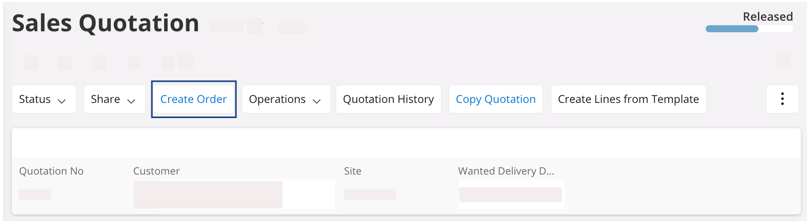Open the vertical three-dot more menu
This screenshot has height=224, width=809.
pyautogui.click(x=782, y=99)
